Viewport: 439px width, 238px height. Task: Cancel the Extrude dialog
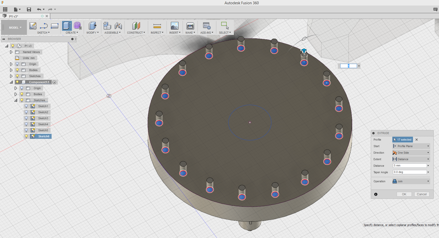coord(422,194)
